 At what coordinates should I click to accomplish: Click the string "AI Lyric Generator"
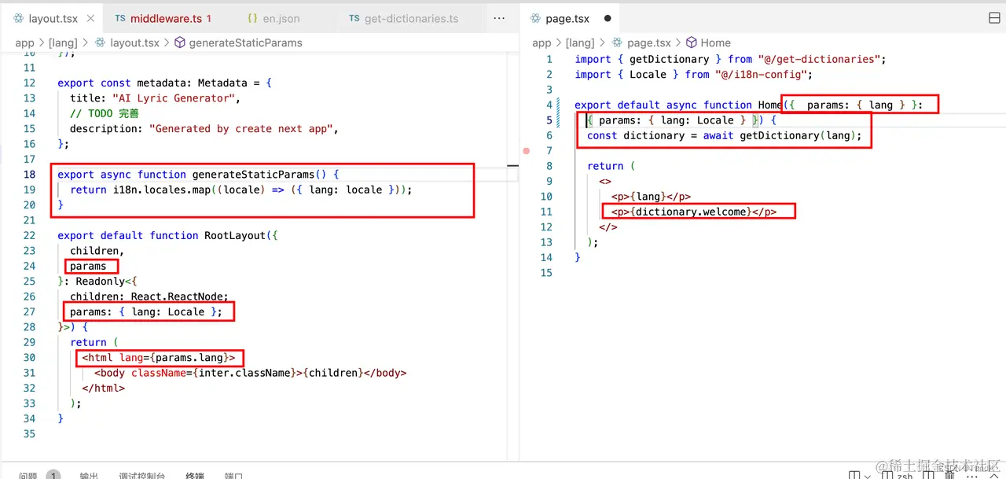(x=174, y=98)
